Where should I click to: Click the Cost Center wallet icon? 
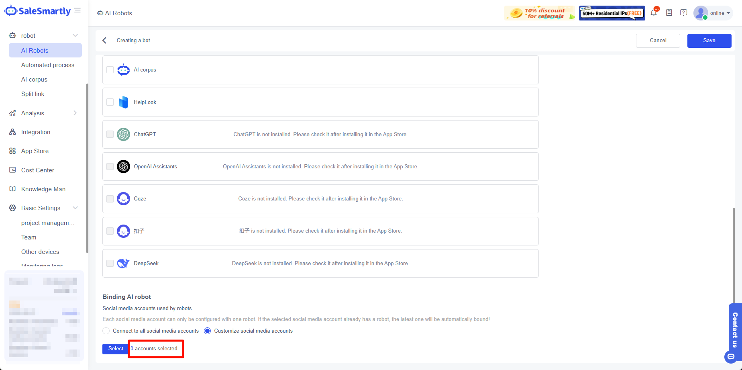pos(12,170)
